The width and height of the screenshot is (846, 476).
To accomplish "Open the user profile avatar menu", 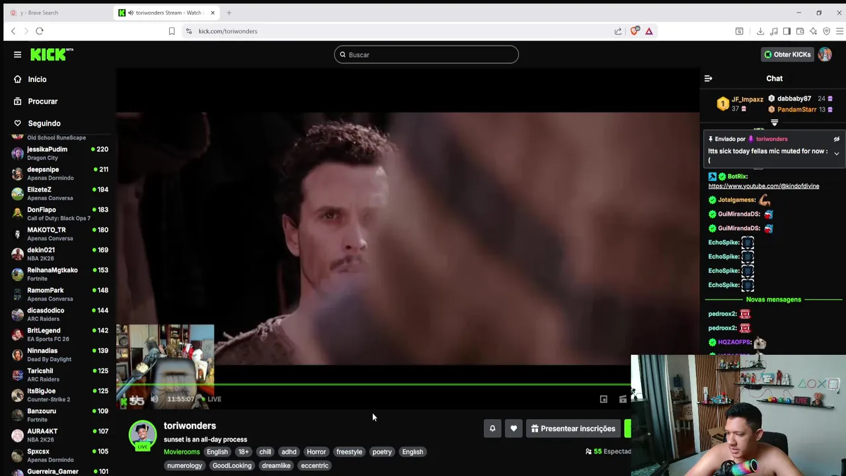I will (x=825, y=55).
